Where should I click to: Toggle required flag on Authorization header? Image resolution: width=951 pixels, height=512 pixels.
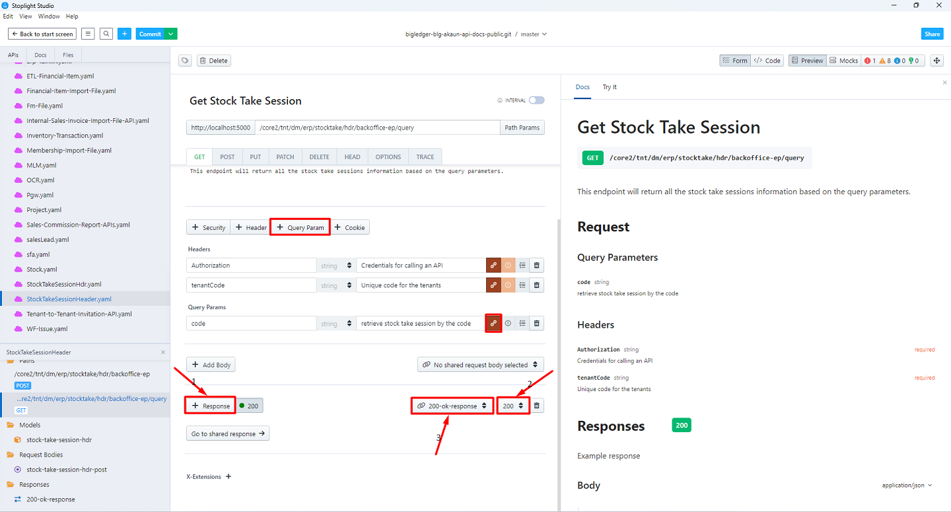point(508,266)
